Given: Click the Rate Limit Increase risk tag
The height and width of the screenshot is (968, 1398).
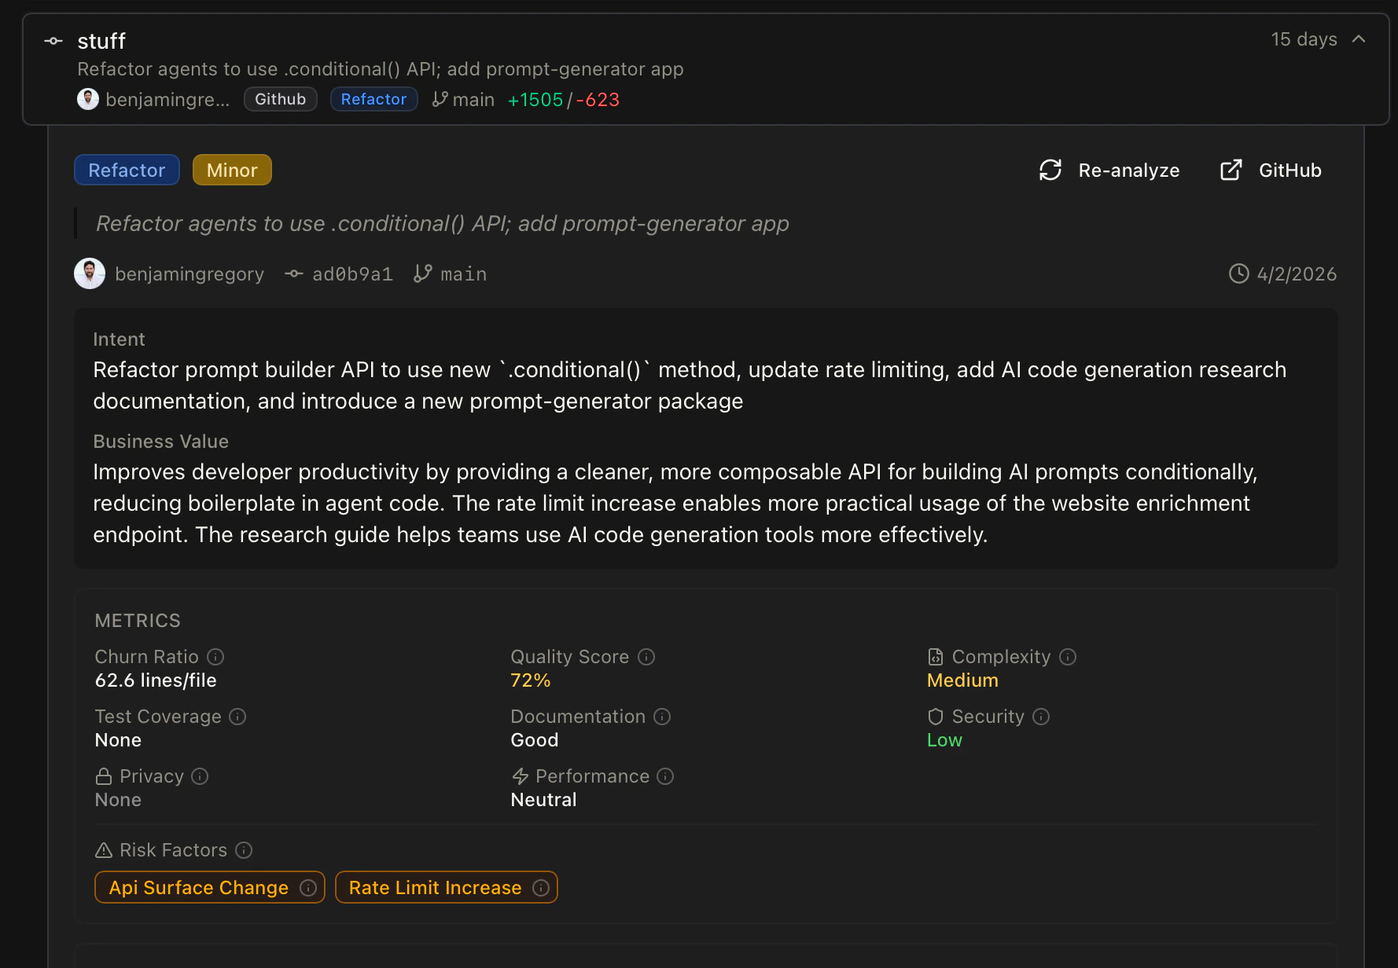Looking at the screenshot, I should pyautogui.click(x=447, y=887).
